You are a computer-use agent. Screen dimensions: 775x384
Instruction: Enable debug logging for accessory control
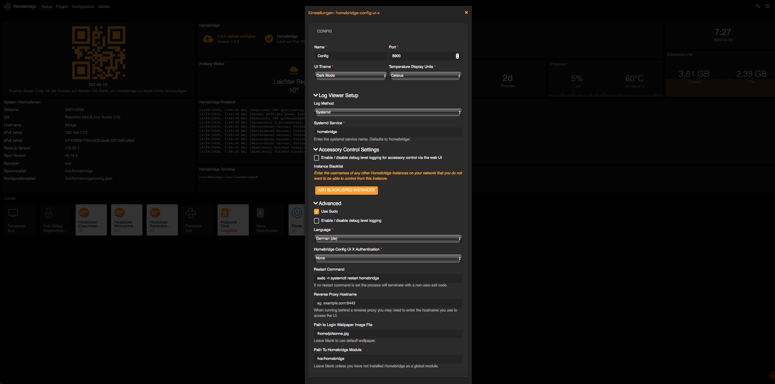pos(317,158)
